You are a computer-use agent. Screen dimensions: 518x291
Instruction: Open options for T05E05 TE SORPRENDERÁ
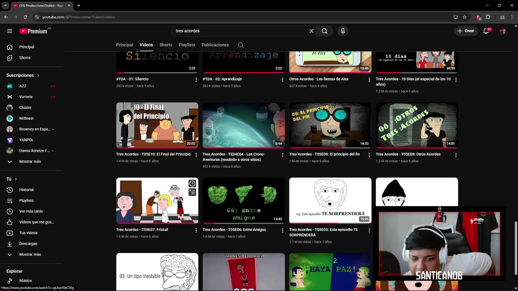point(369,230)
